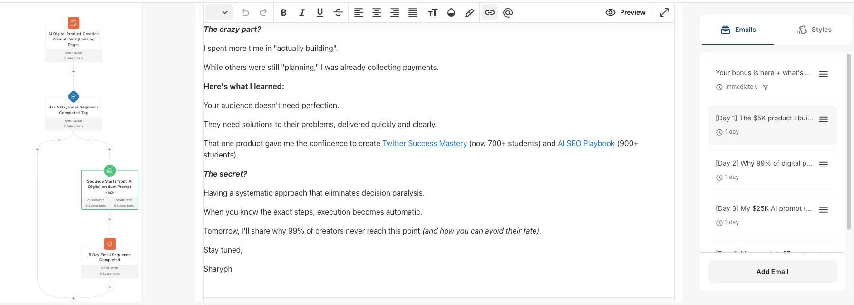This screenshot has height=305, width=854.
Task: Open the AI SEO Playbook link
Action: tap(586, 143)
